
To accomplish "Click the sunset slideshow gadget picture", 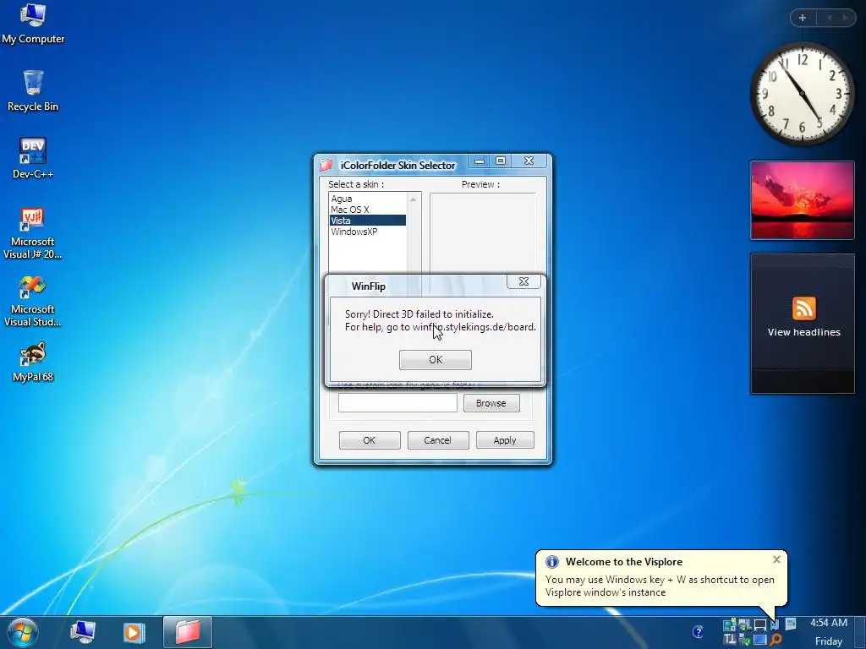I will [x=803, y=200].
